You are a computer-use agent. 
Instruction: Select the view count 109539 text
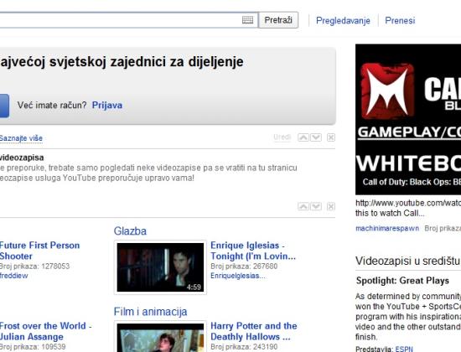54,347
